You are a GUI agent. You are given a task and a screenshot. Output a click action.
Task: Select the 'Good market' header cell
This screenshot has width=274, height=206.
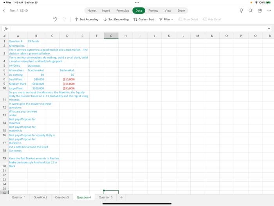click(36, 70)
